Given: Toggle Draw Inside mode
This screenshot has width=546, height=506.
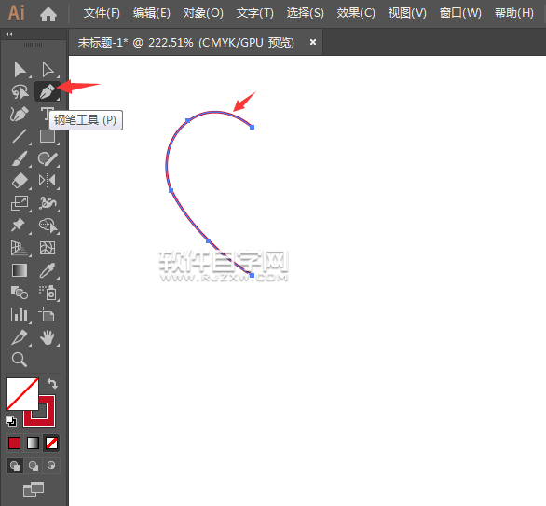Looking at the screenshot, I should tap(51, 466).
